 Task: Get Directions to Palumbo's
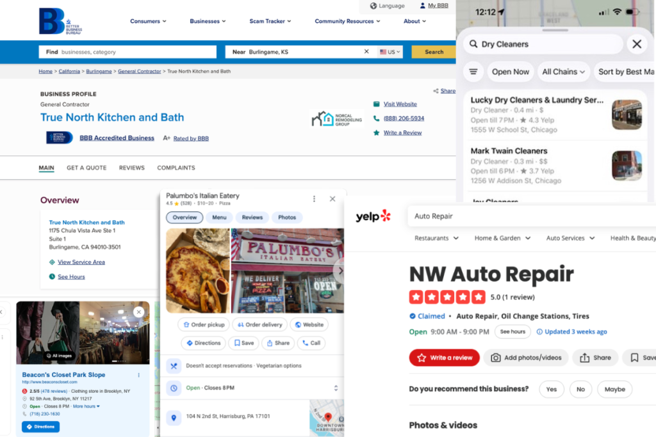point(203,343)
